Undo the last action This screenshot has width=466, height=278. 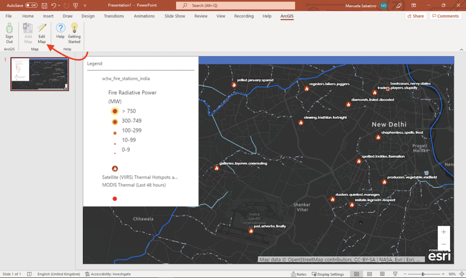coord(53,6)
